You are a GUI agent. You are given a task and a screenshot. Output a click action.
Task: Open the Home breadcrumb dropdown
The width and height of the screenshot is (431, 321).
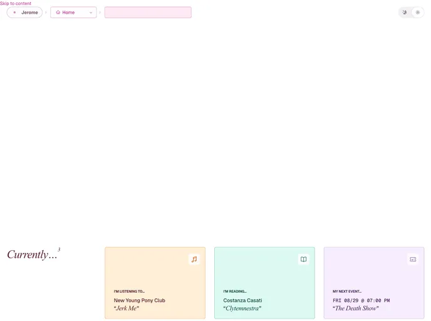coord(73,13)
